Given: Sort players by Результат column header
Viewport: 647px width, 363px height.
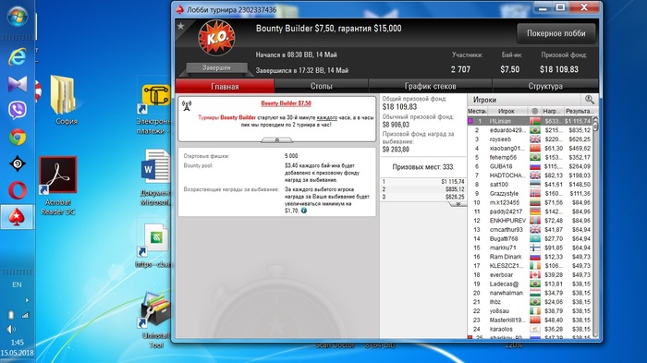Looking at the screenshot, I should pos(580,111).
